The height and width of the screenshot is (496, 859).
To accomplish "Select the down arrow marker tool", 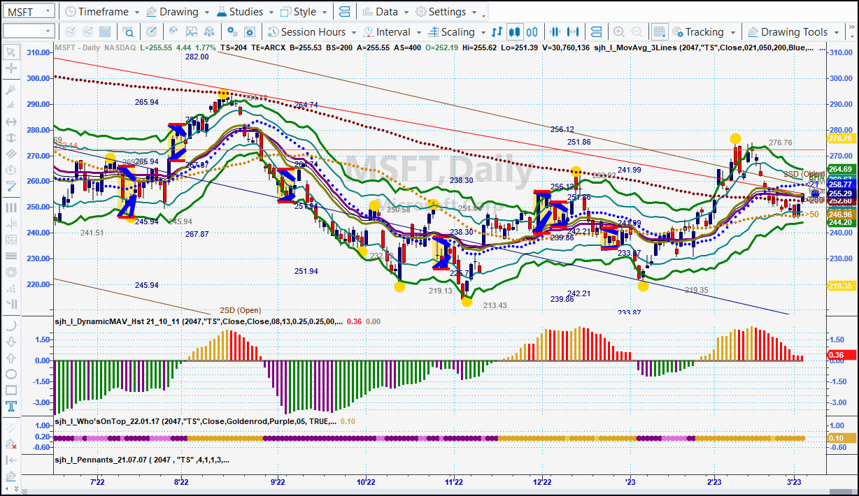I will 11,342.
